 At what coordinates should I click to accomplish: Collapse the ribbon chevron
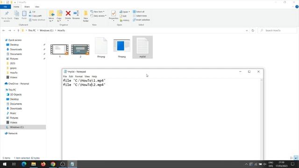click(x=293, y=7)
